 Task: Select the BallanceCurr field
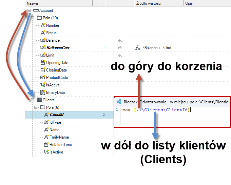[x=58, y=48]
